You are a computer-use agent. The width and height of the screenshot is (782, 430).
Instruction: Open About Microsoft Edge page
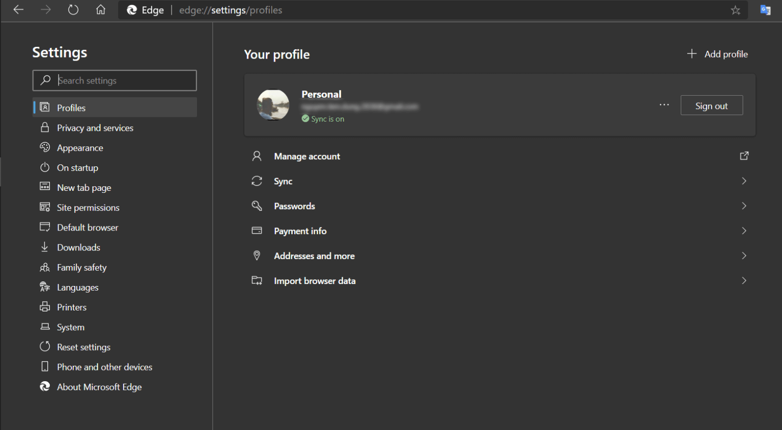99,387
